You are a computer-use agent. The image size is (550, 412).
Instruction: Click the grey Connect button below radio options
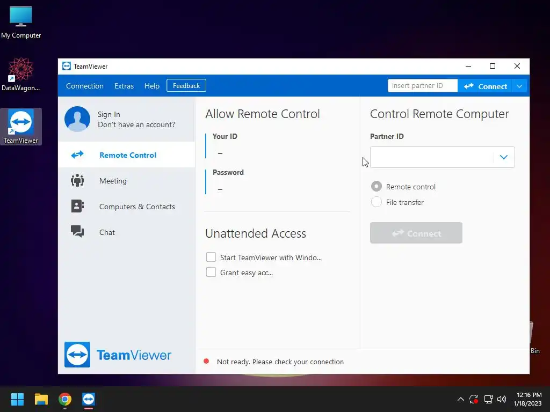[x=416, y=233]
